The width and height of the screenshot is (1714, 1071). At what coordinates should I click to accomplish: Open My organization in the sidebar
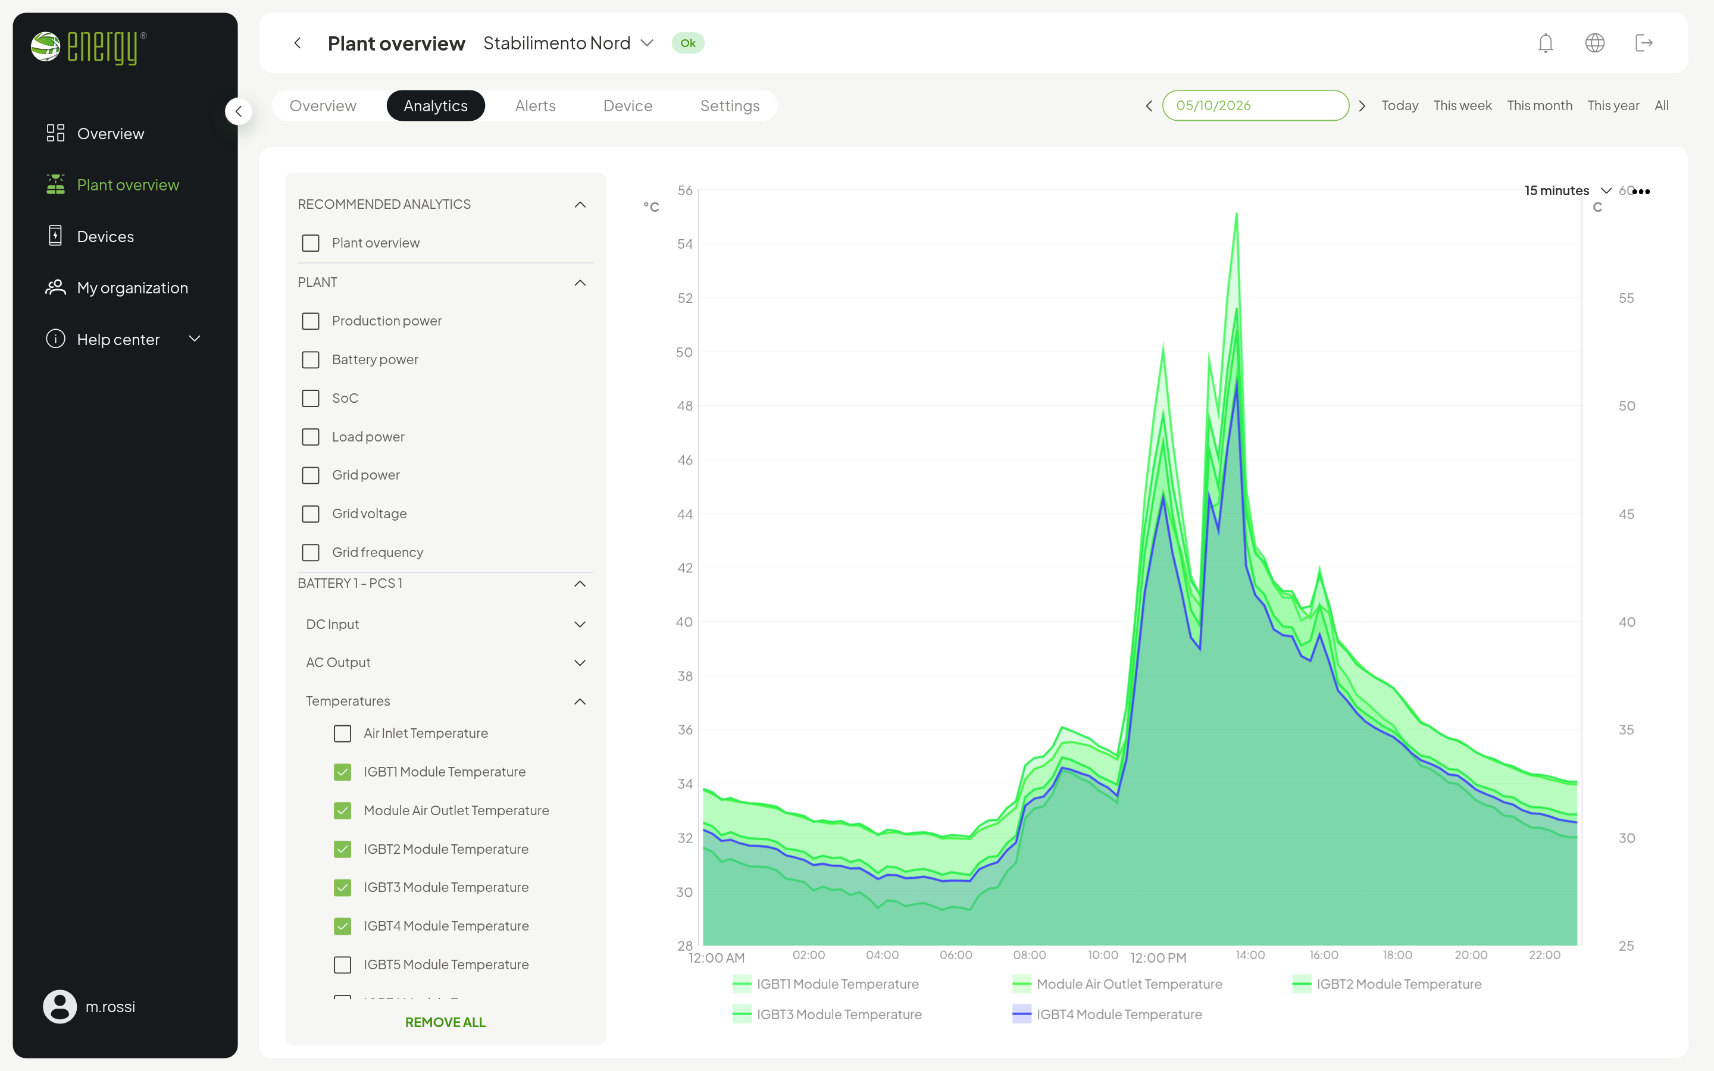coord(133,287)
